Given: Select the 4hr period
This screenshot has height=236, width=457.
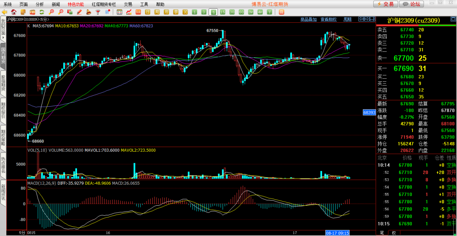Looking at the screenshot, I should pos(260,12).
